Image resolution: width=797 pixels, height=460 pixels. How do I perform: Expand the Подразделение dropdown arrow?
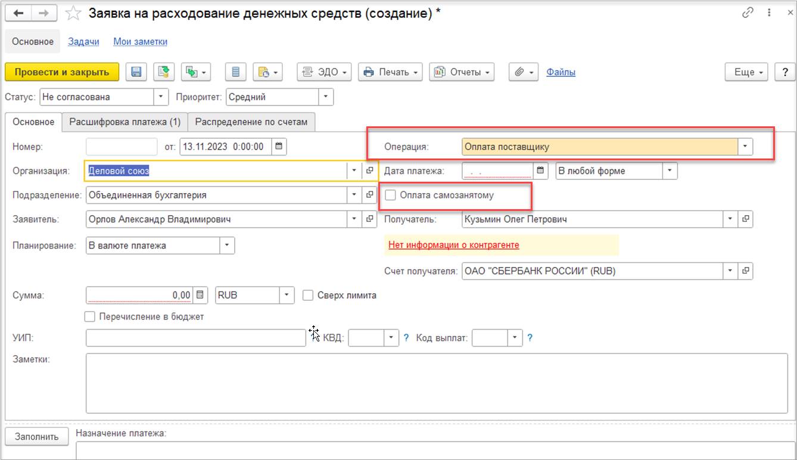[354, 195]
